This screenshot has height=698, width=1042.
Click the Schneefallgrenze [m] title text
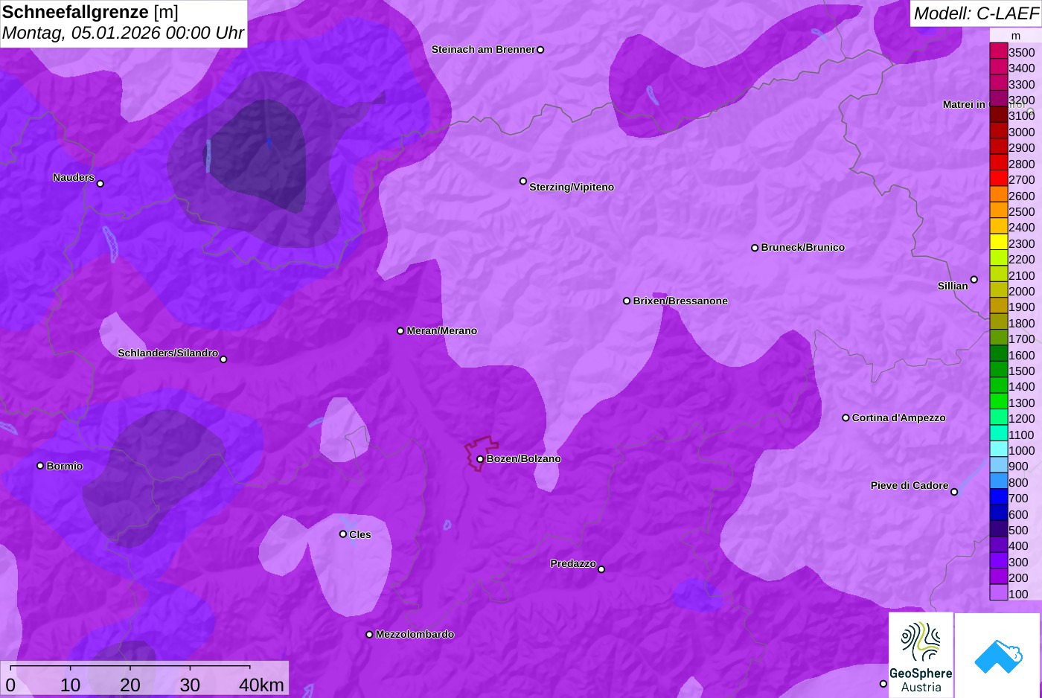pyautogui.click(x=92, y=12)
